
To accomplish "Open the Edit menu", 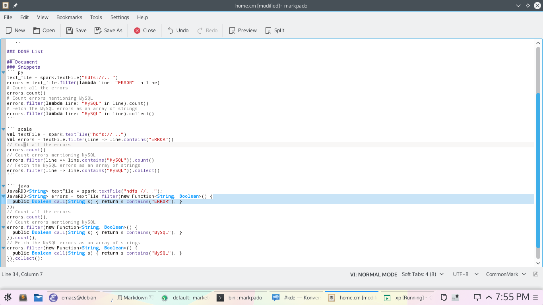I will [x=24, y=17].
